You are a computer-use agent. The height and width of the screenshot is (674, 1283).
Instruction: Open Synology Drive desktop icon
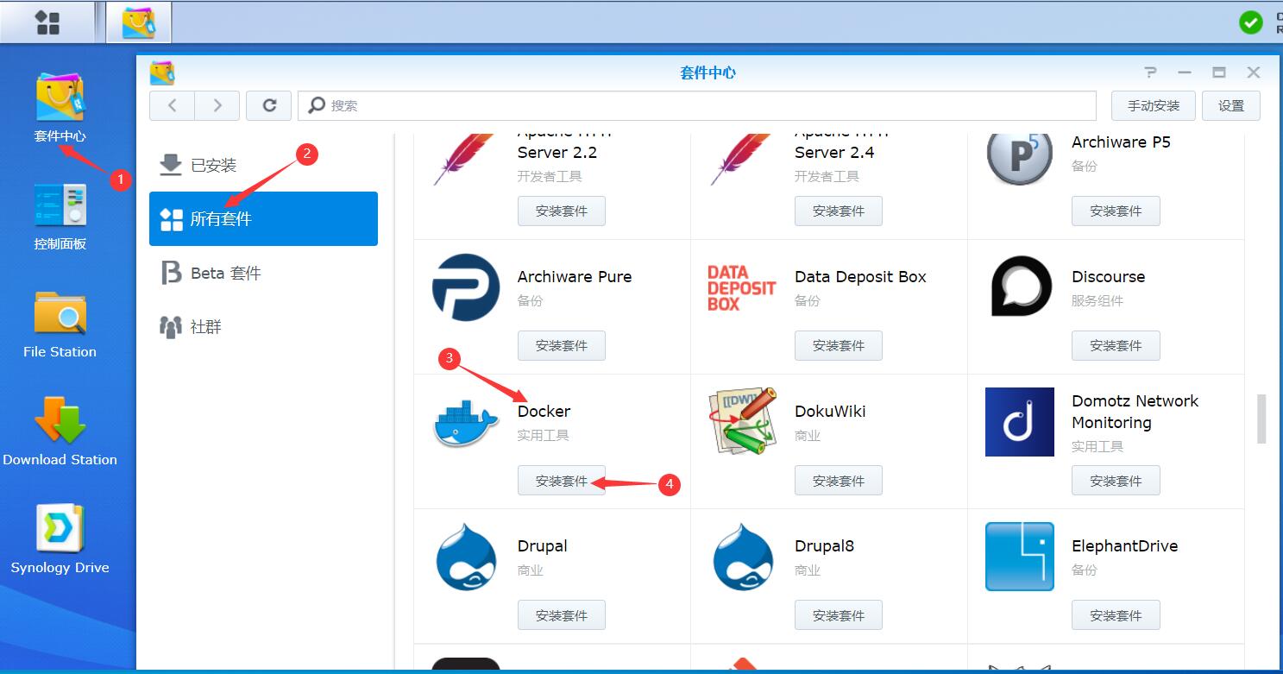coord(60,528)
